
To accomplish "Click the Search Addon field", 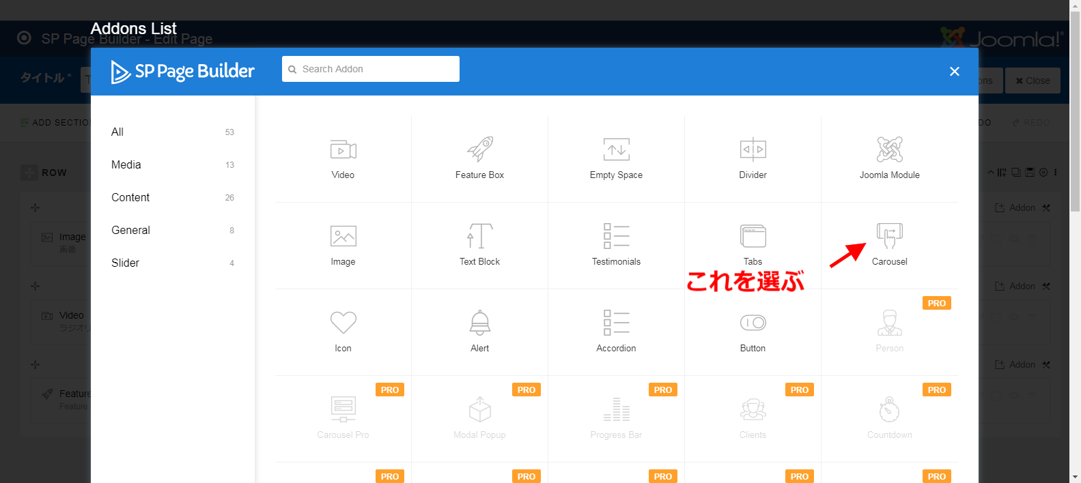I will [x=371, y=69].
